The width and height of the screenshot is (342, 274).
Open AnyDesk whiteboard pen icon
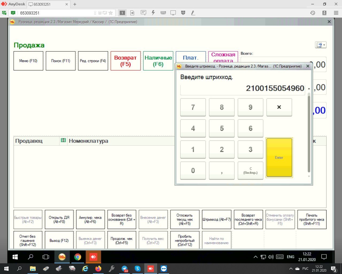[193, 13]
